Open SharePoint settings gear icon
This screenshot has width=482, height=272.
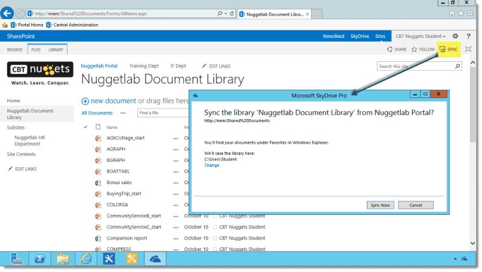click(x=455, y=36)
